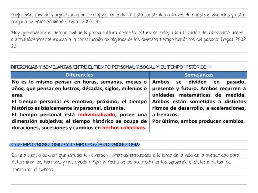Click the 'Semejanzas' table header
The image size is (258, 193).
click(x=199, y=75)
